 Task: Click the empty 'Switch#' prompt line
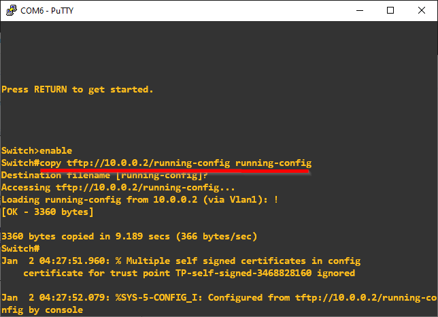[x=20, y=249]
